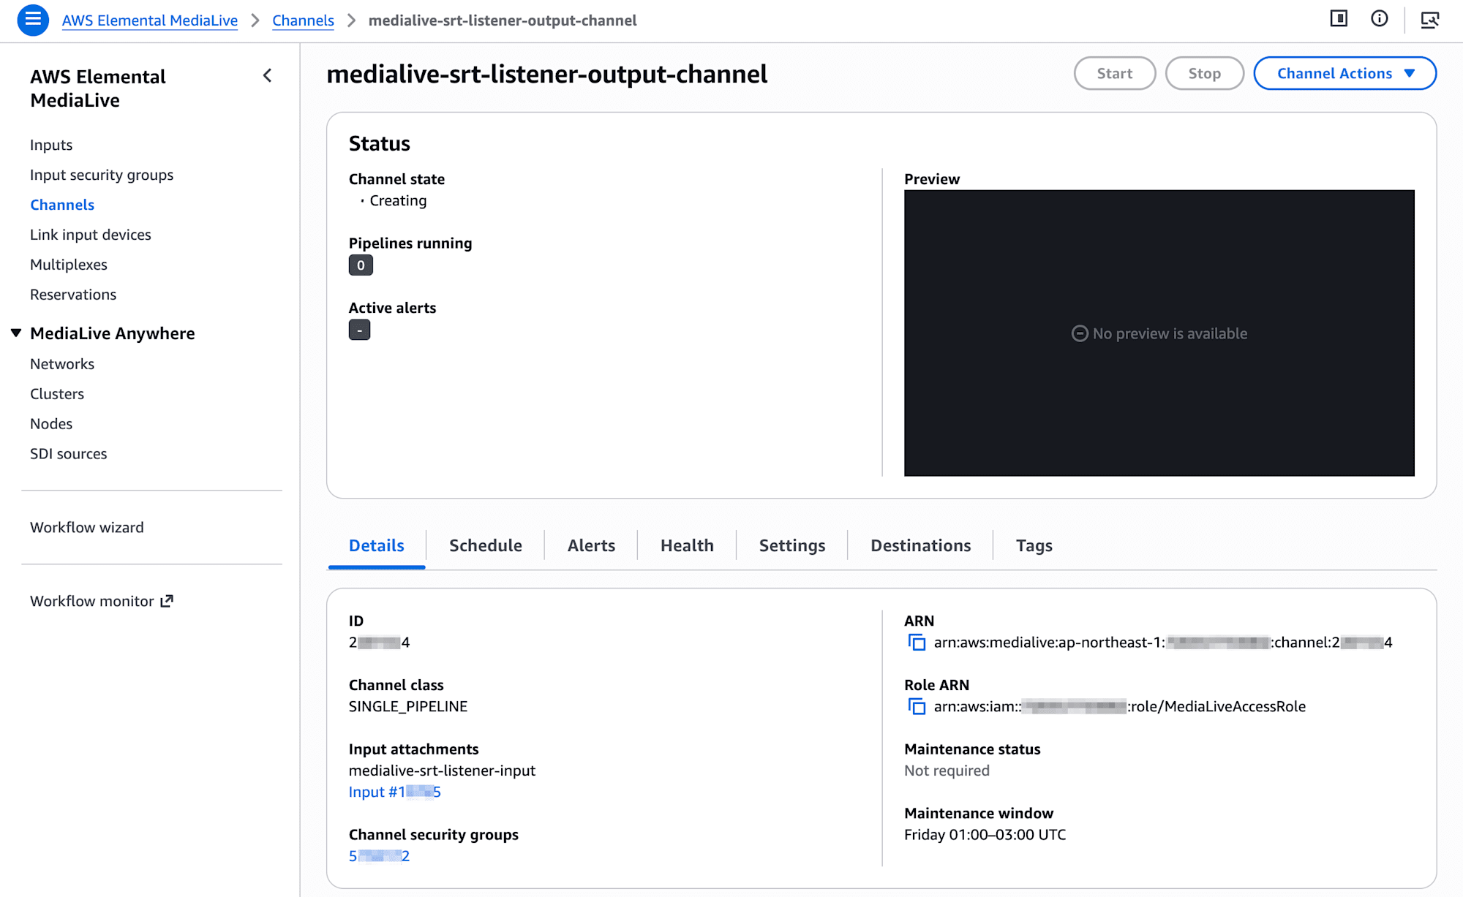Open the Alerts tab
Screen dimensions: 1463x897
pyautogui.click(x=591, y=545)
